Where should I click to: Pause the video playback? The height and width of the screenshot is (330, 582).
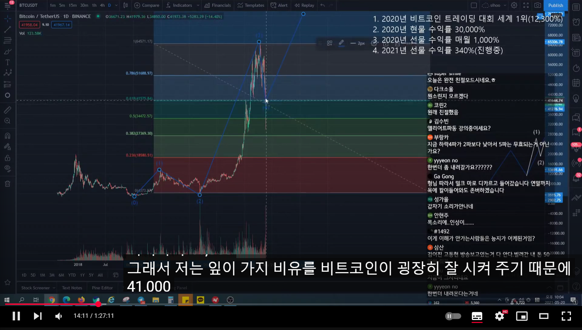click(x=16, y=316)
